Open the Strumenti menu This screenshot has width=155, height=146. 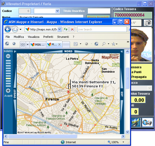point(63,37)
